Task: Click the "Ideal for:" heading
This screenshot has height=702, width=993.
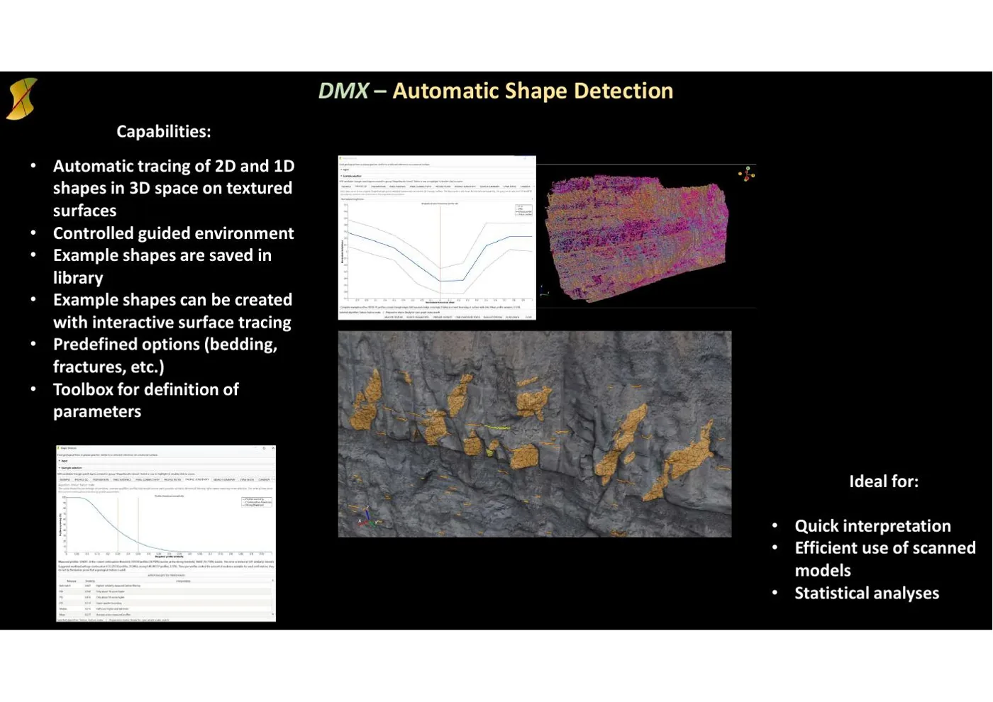Action: [x=884, y=481]
